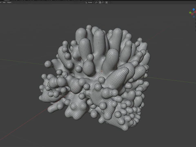Toggle the snap magnet button
The width and height of the screenshot is (196, 147).
pos(100,2)
